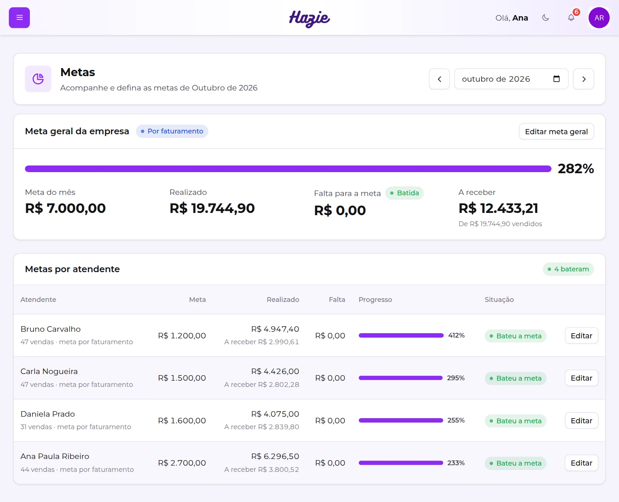
Task: Click Editar meta geral button
Action: (x=556, y=131)
